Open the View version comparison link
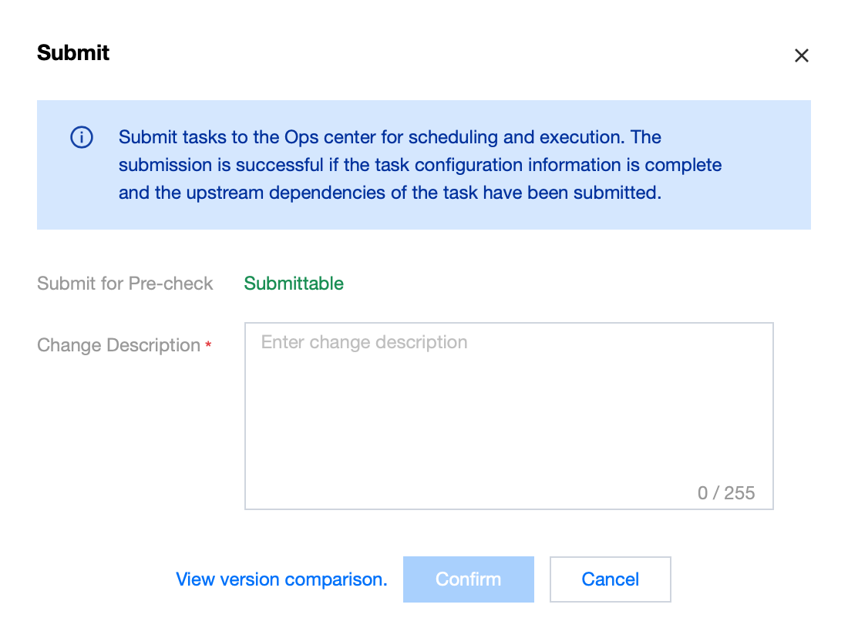The image size is (848, 638). [281, 579]
